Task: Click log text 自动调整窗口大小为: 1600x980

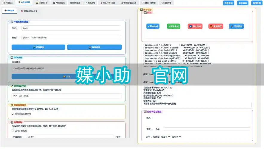Action: click(x=158, y=96)
